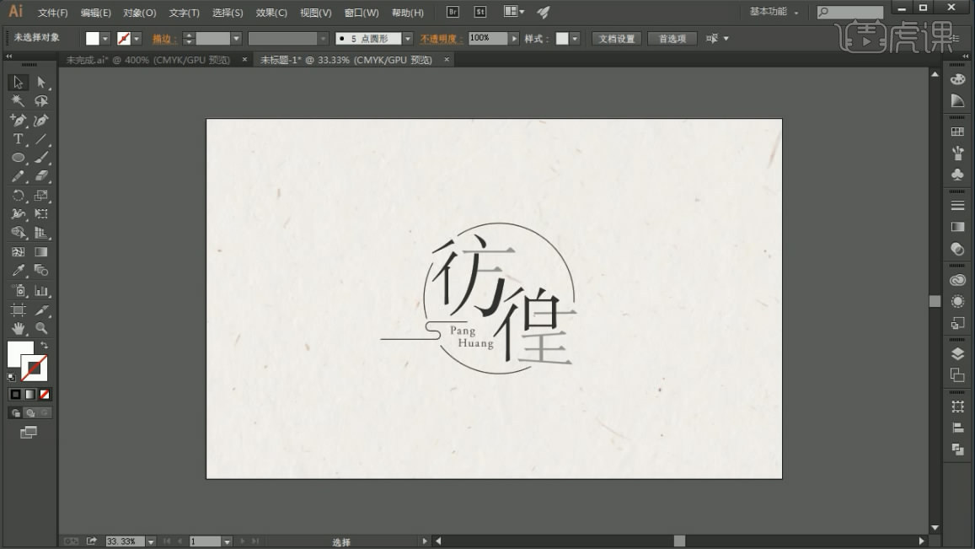Open the 样式 style dropdown
Image resolution: width=975 pixels, height=549 pixels.
575,39
